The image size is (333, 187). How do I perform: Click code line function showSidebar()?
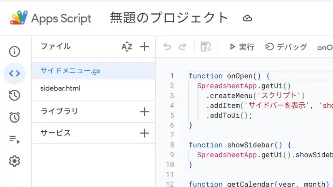point(240,145)
